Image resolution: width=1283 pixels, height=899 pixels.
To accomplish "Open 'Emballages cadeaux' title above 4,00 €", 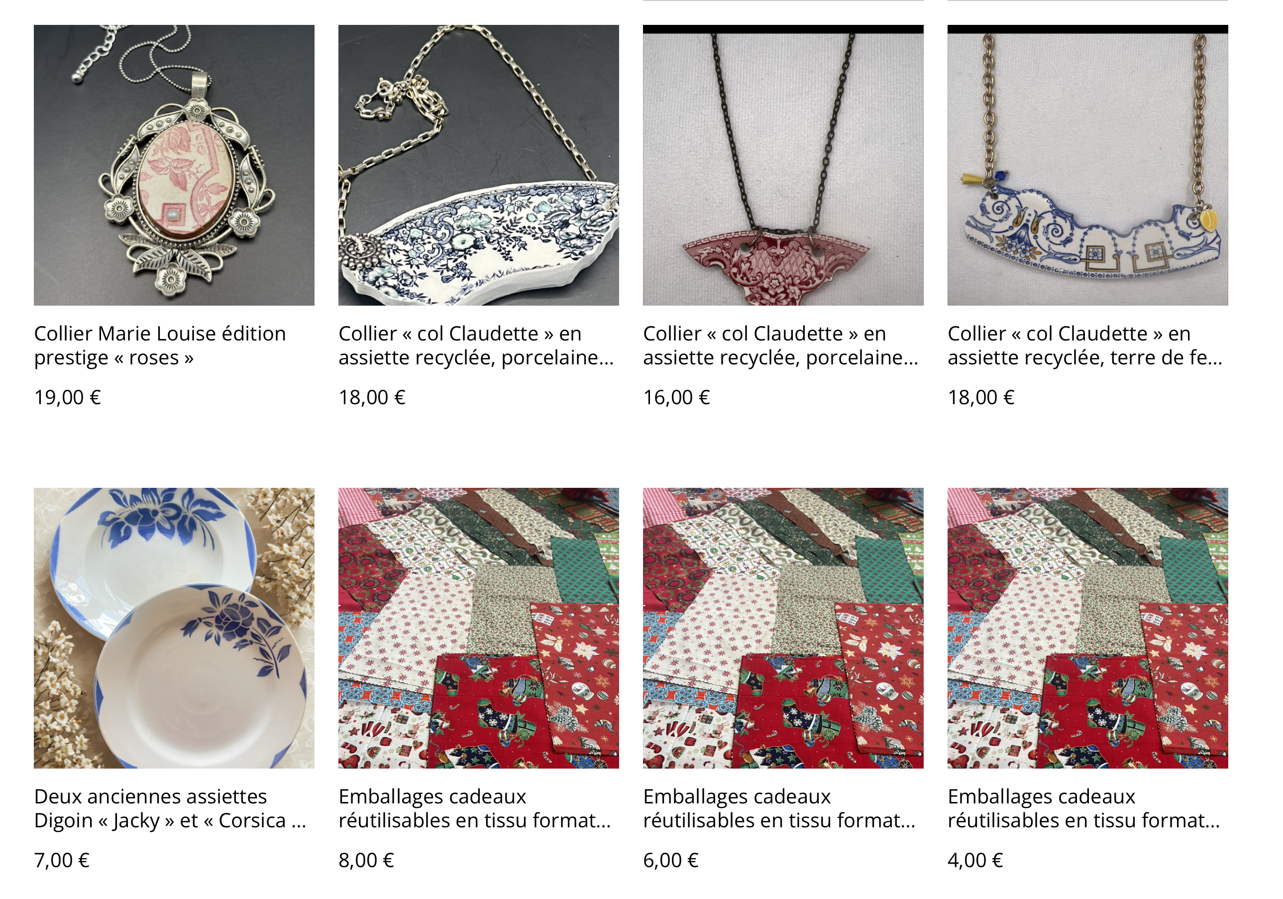I will click(1084, 808).
